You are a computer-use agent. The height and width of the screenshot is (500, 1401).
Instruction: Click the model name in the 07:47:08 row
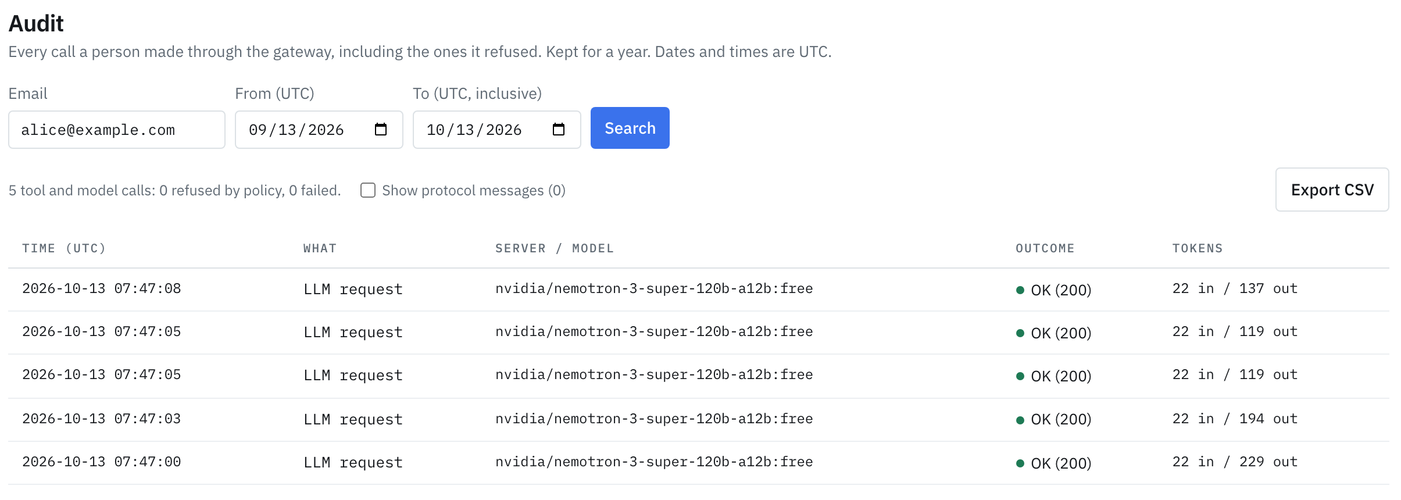pos(654,288)
